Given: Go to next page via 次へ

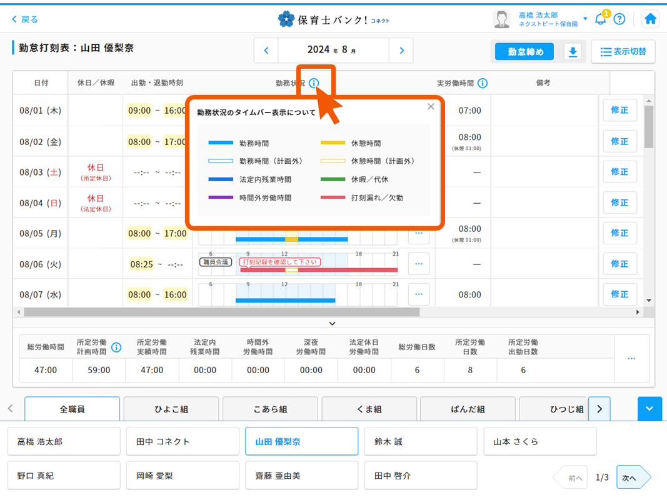Looking at the screenshot, I should (632, 476).
